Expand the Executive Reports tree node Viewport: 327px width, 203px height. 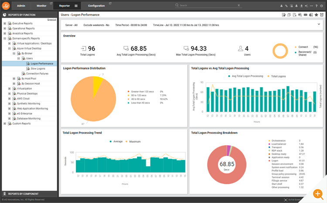coord(5,23)
